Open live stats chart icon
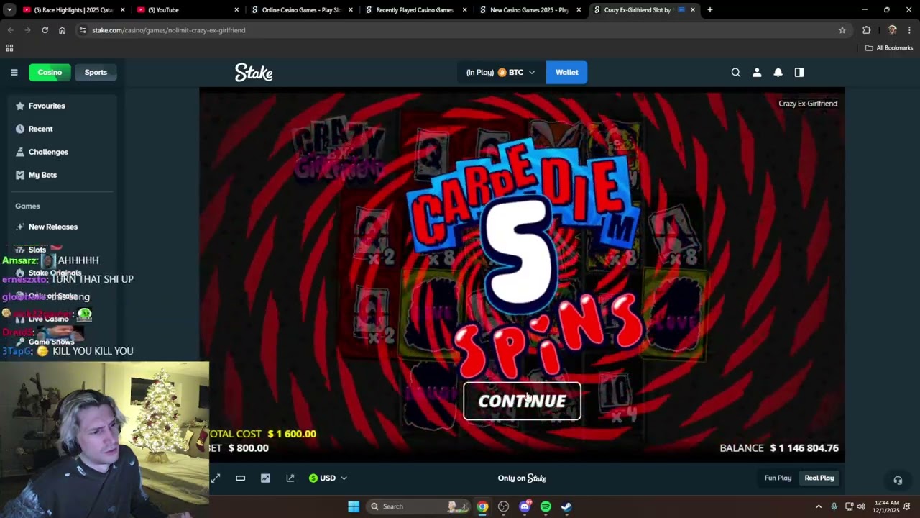The width and height of the screenshot is (920, 518). [x=265, y=478]
